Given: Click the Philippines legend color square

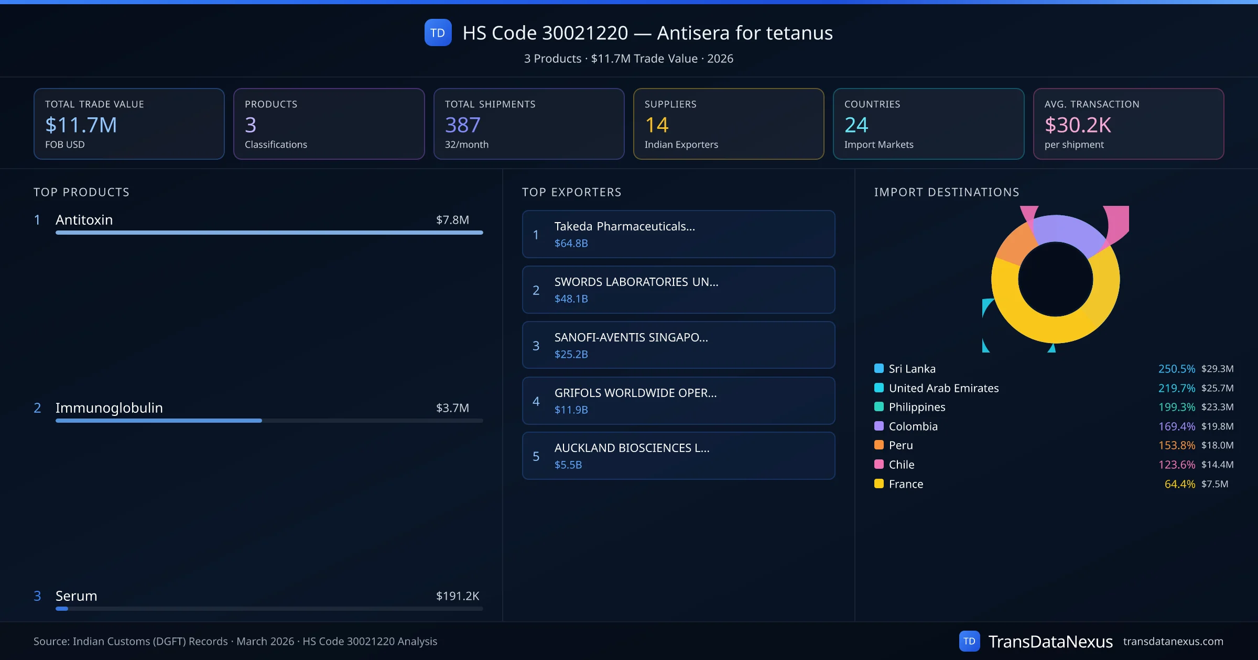Looking at the screenshot, I should coord(879,406).
